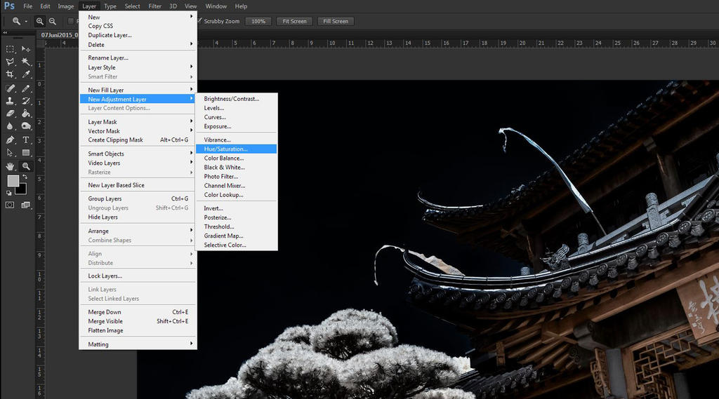Select the Paint Bucket tool

pyautogui.click(x=26, y=114)
